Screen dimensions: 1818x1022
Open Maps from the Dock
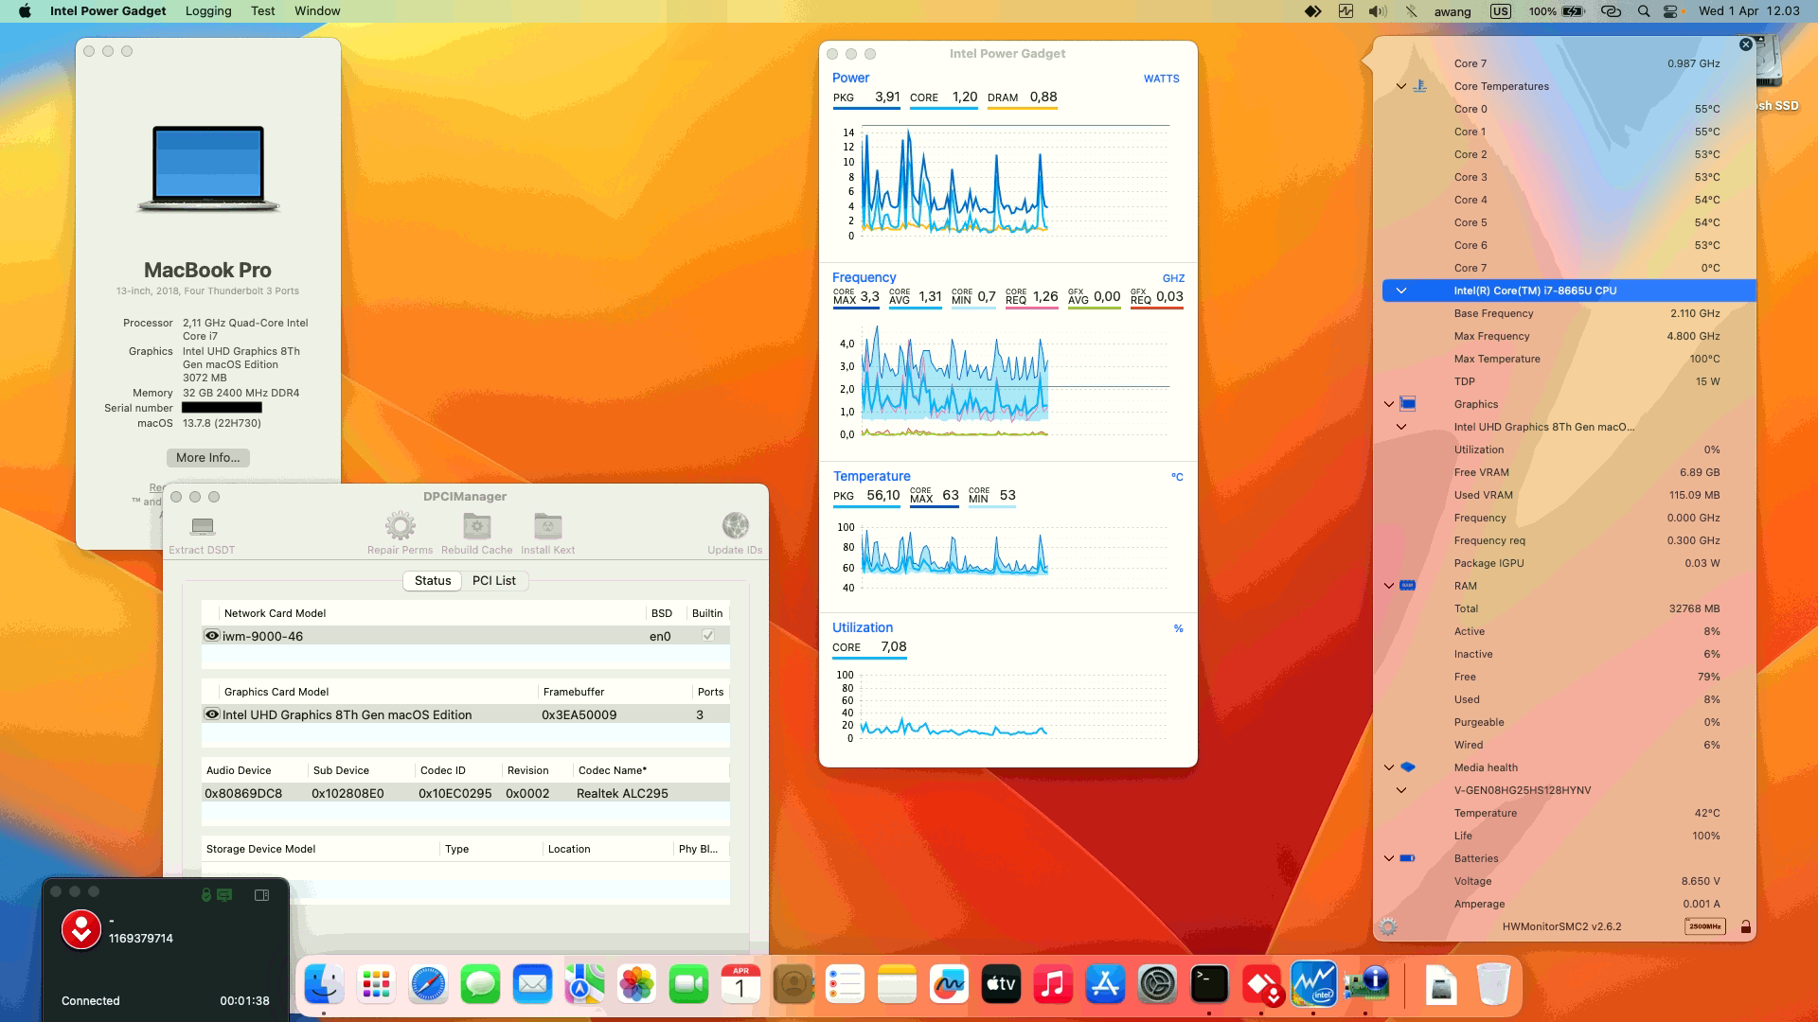click(x=584, y=985)
